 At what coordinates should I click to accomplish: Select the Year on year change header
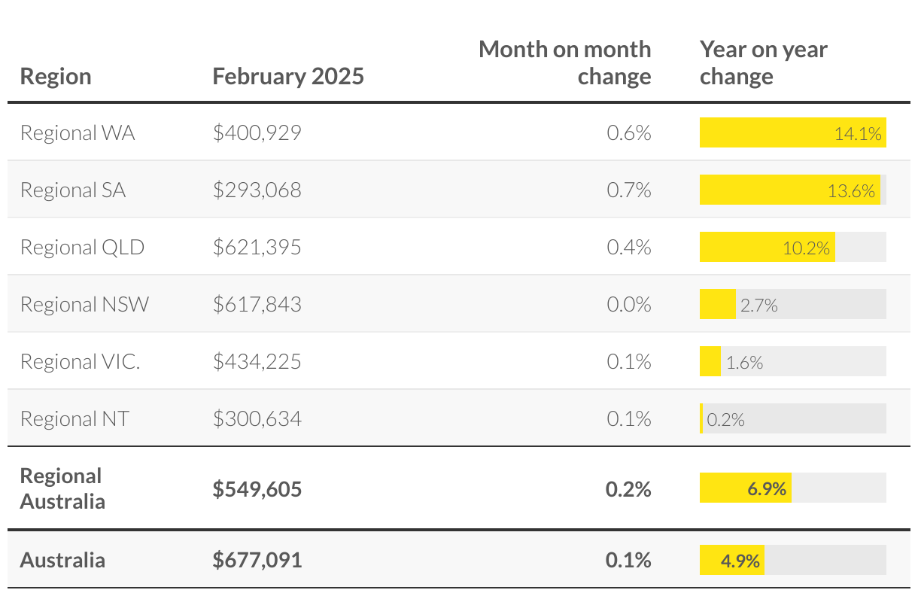coord(763,62)
